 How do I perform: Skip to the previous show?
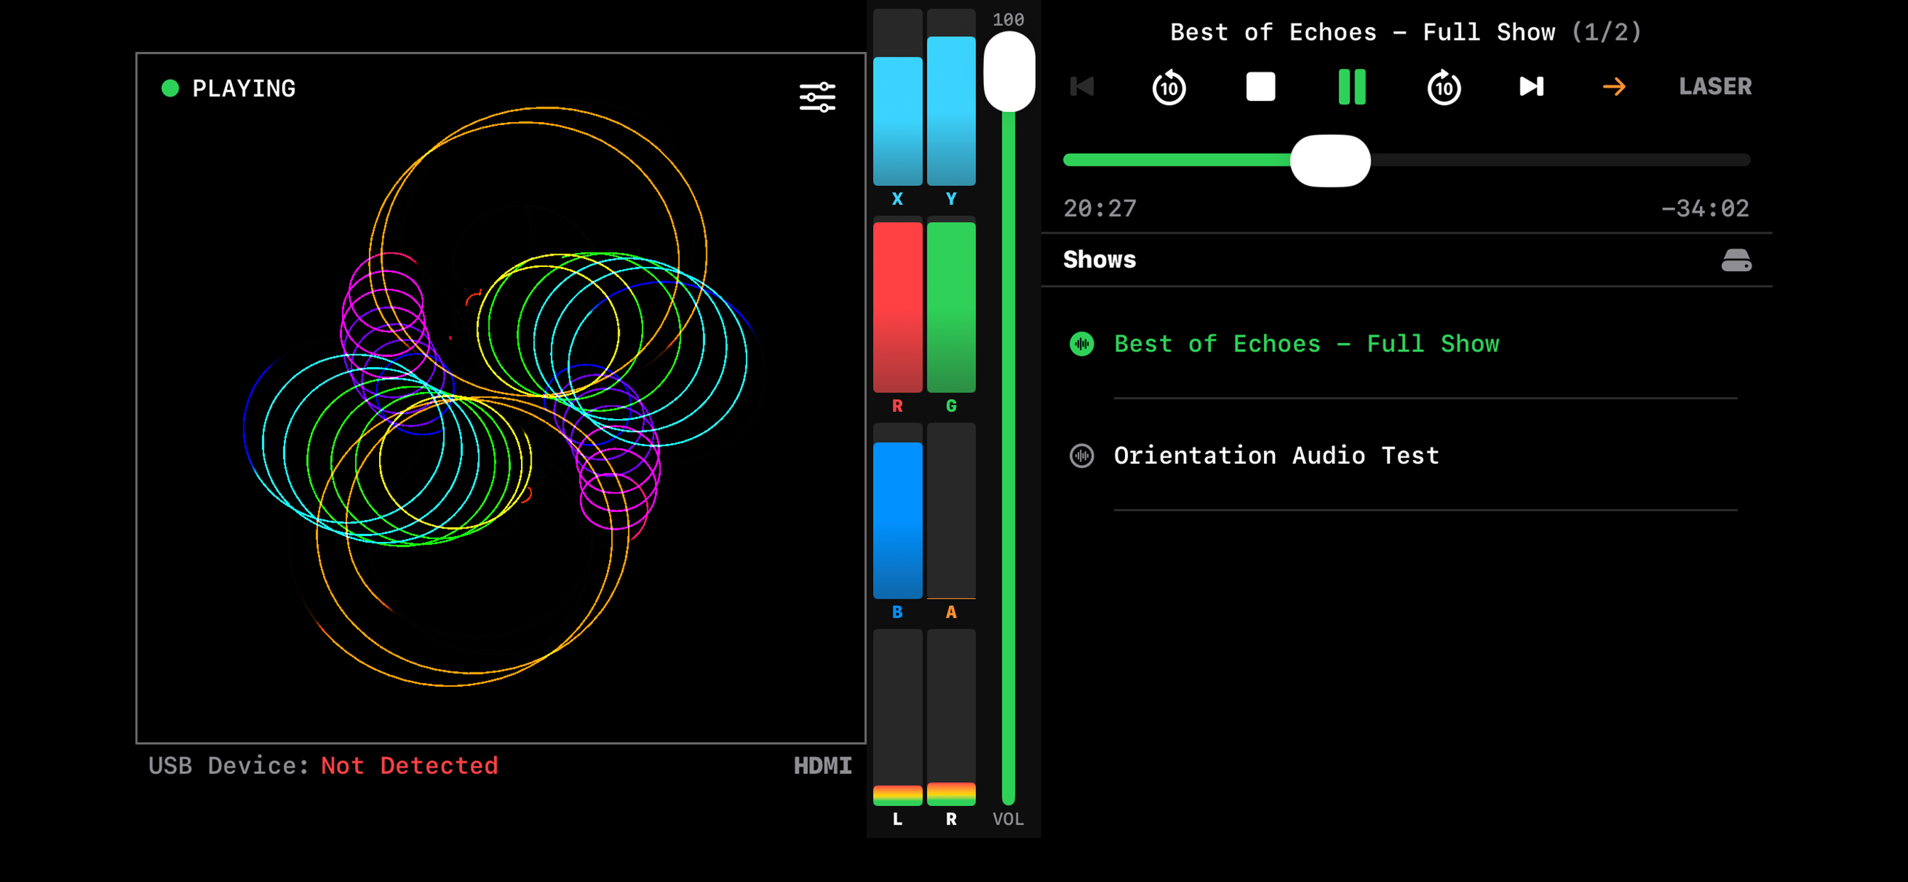pos(1082,87)
